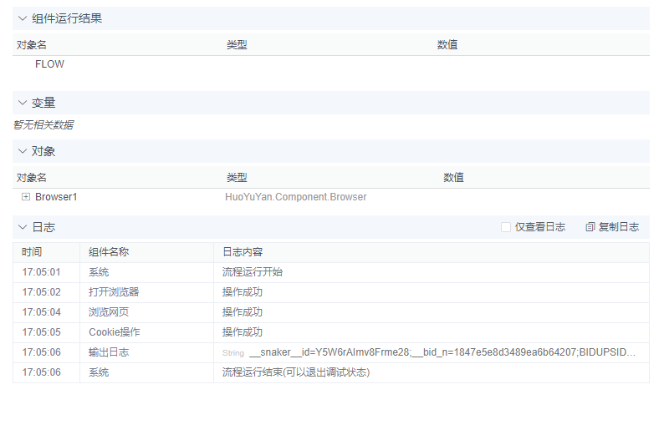Collapse the 对象 section

click(23, 151)
